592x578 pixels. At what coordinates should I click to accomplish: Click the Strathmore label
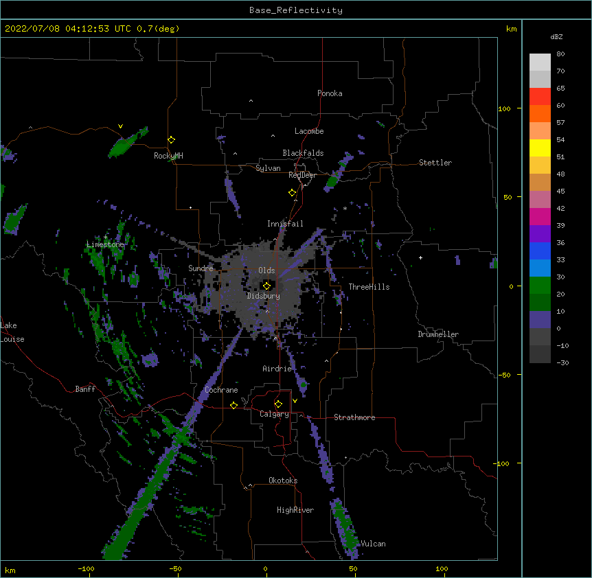pos(354,417)
